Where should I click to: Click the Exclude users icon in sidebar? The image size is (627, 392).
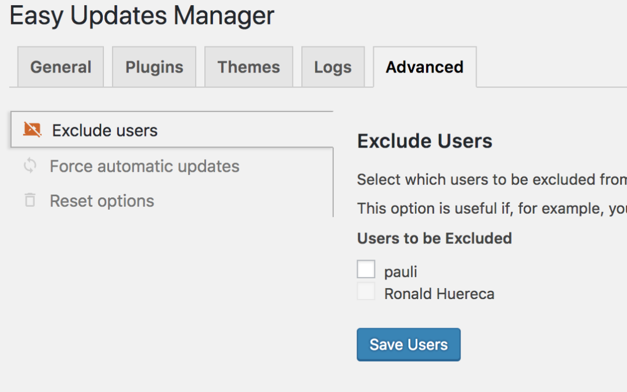[x=32, y=130]
